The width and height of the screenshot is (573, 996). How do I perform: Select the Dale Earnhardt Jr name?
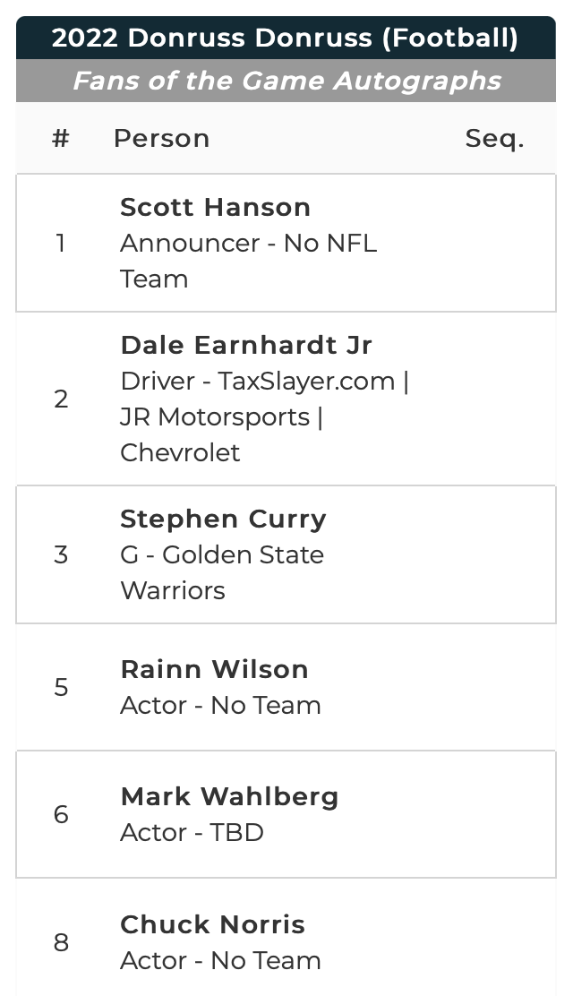click(246, 345)
